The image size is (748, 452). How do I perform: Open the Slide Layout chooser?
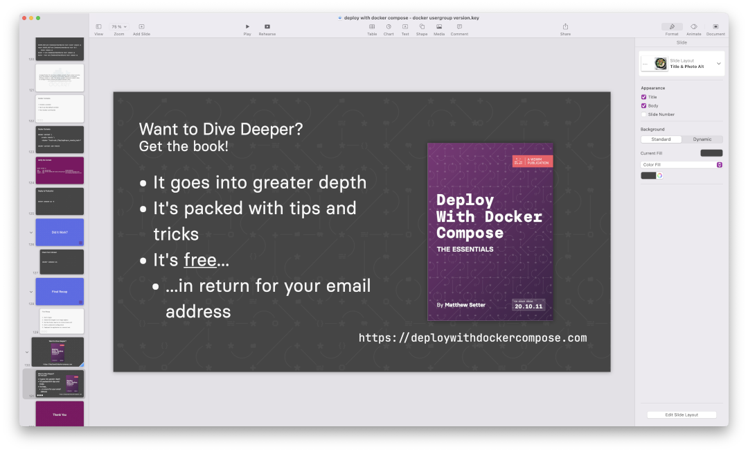click(x=682, y=64)
